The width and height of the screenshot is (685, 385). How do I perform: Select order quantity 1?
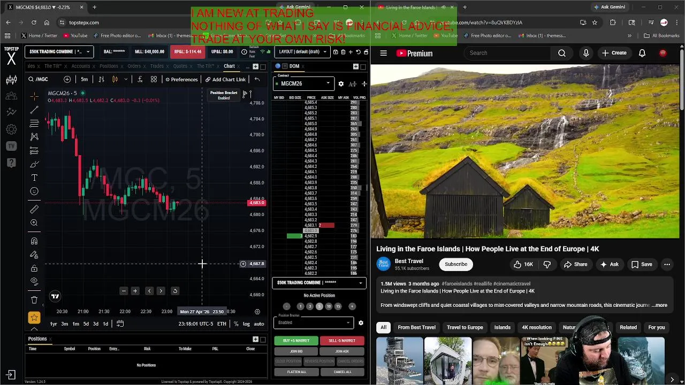point(300,306)
